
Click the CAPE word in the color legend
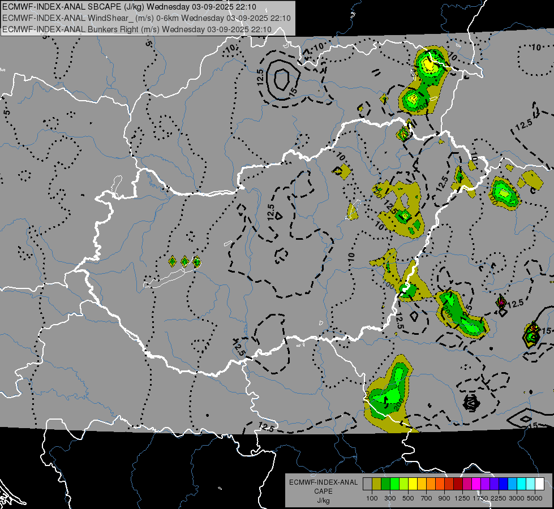323,491
